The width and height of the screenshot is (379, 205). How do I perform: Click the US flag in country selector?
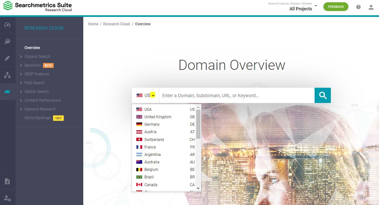(x=140, y=96)
